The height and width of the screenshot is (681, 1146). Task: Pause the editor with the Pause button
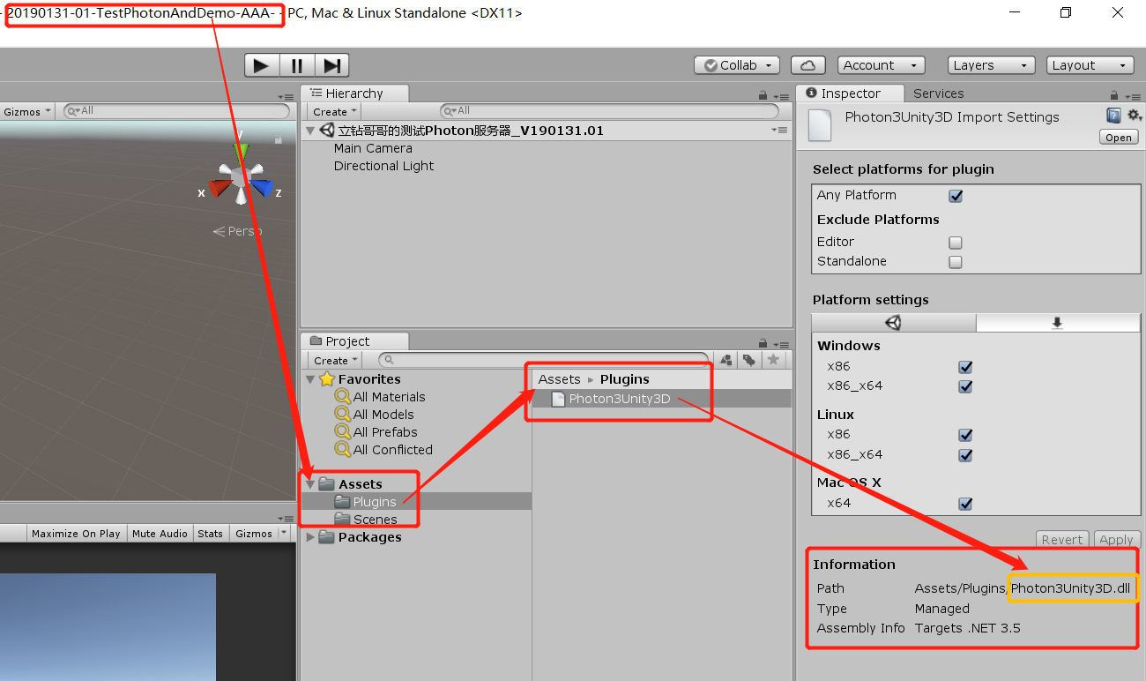(297, 65)
